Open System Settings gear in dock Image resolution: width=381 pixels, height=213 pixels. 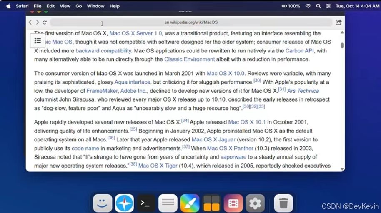255,203
